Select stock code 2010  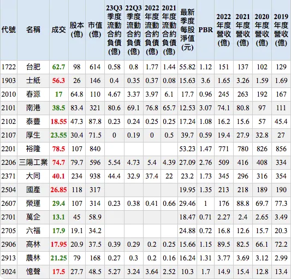tap(9, 94)
